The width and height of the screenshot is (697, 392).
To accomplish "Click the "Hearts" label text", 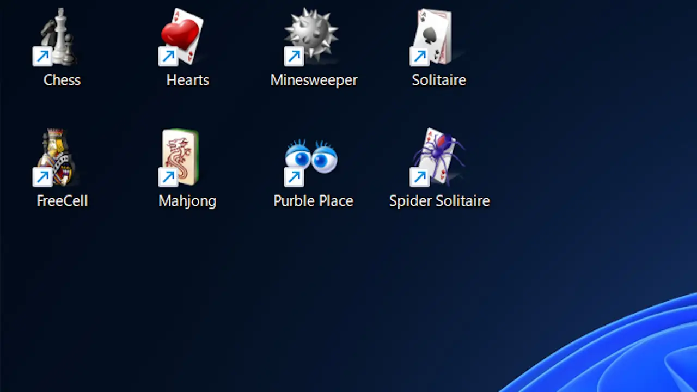I will tap(188, 80).
